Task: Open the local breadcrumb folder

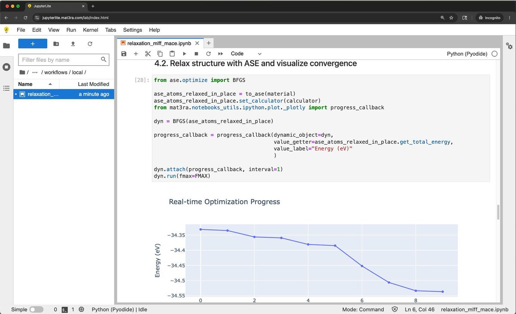Action: point(78,72)
